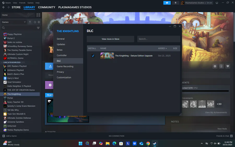The image size is (235, 147).
Task: Select Betas in properties sidebar
Action: (68, 50)
